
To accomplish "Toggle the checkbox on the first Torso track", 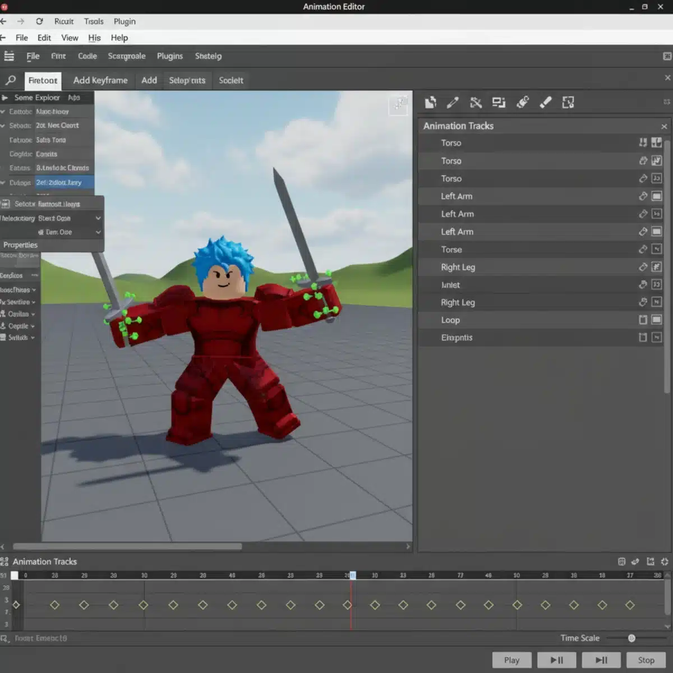I will click(x=656, y=142).
